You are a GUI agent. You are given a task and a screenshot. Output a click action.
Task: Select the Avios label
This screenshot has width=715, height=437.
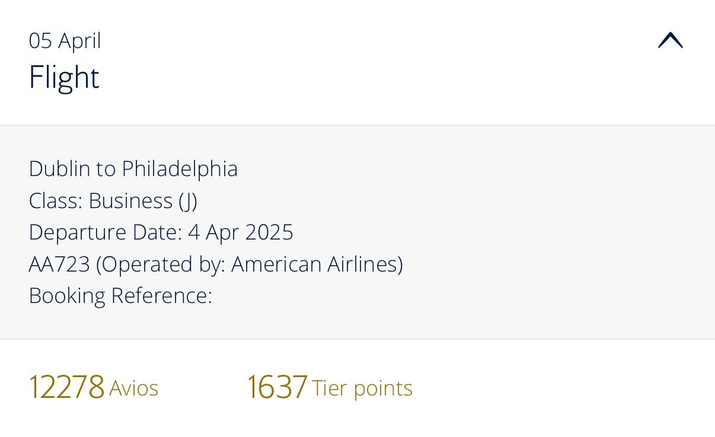134,388
